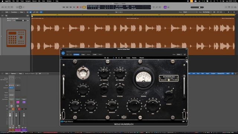
Task: Click the Fast Forward transport button
Action: (67, 7)
